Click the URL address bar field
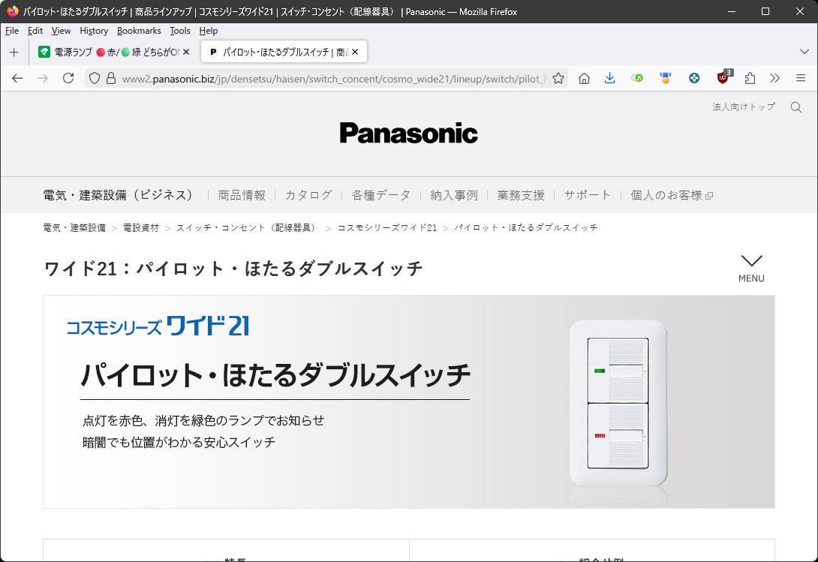818x562 pixels. [x=330, y=78]
